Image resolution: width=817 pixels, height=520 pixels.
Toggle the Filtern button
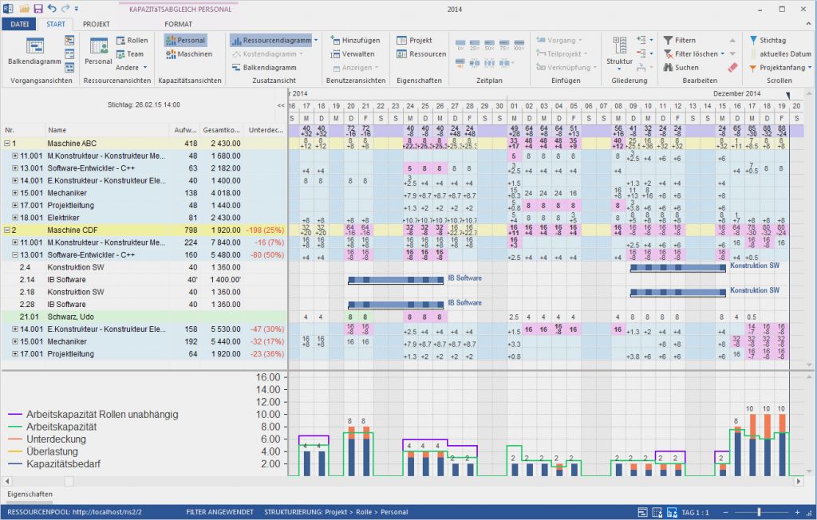pos(680,40)
